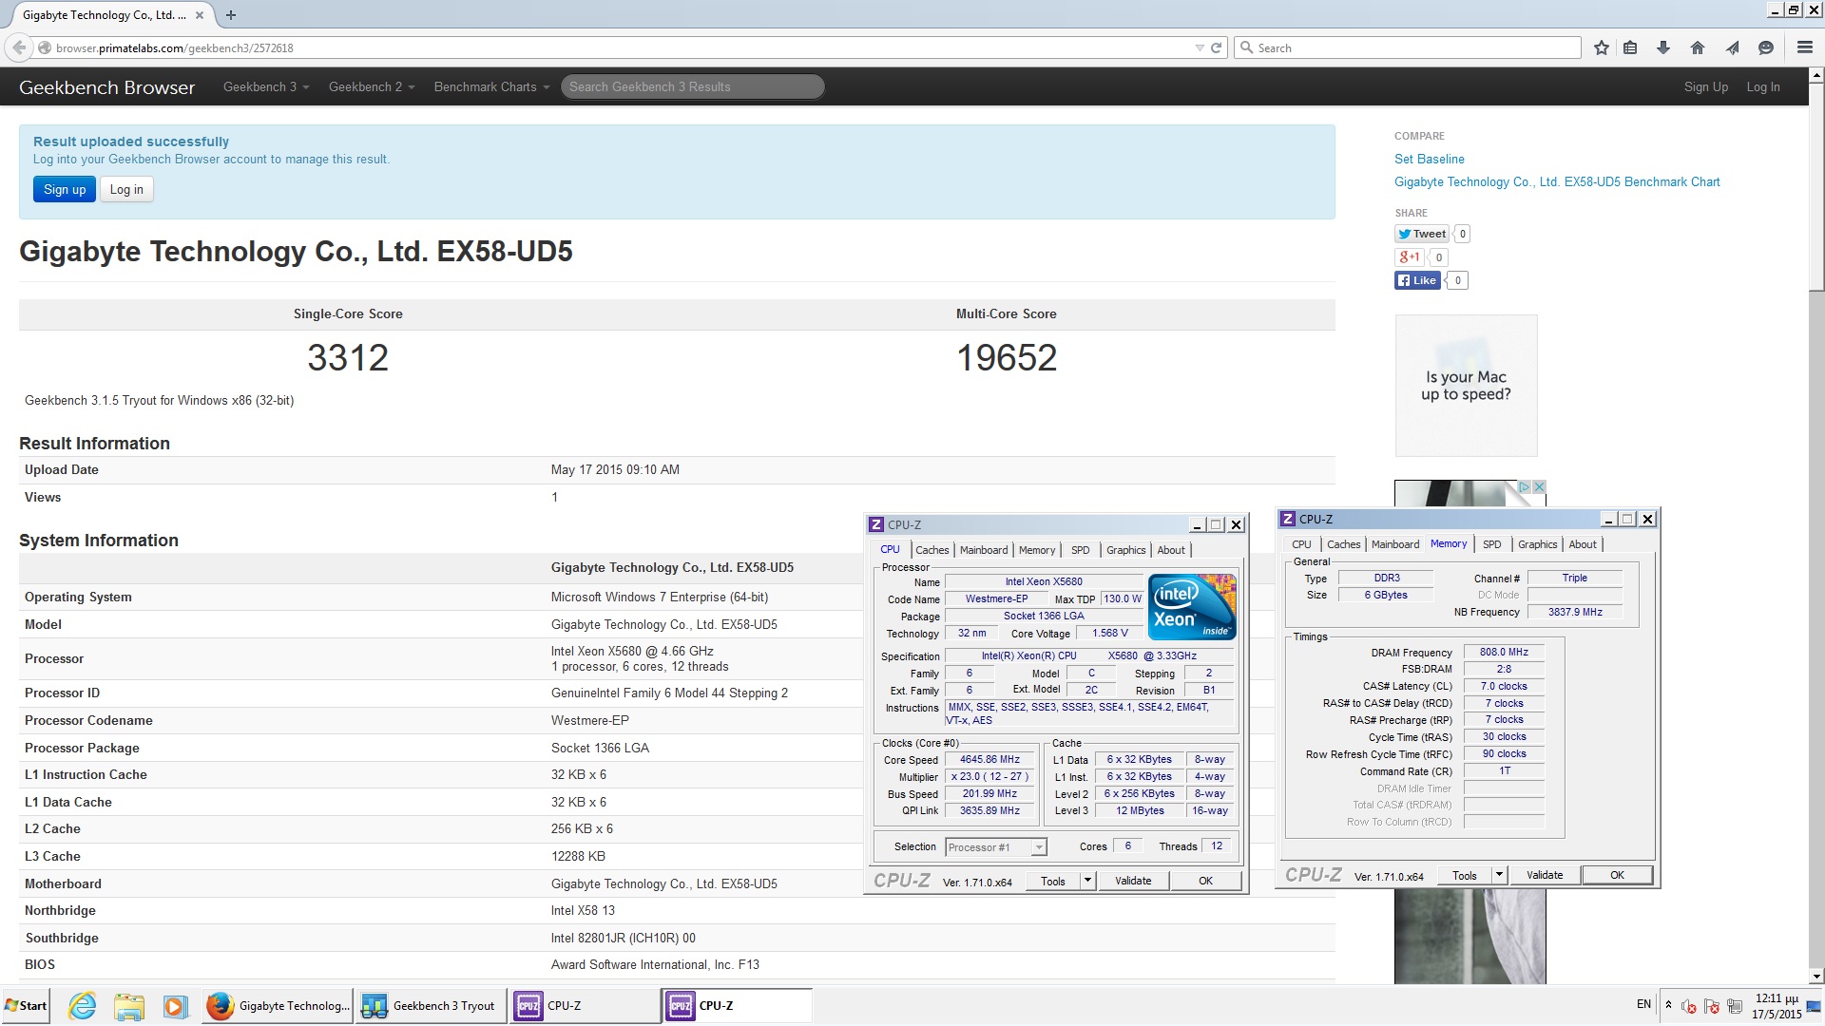
Task: Select Caches tab in left CPU-Z window
Action: coord(932,550)
